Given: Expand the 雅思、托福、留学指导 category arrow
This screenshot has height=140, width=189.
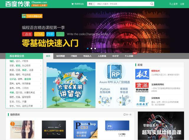Looking at the screenshot, I should pyautogui.click(x=41, y=97).
